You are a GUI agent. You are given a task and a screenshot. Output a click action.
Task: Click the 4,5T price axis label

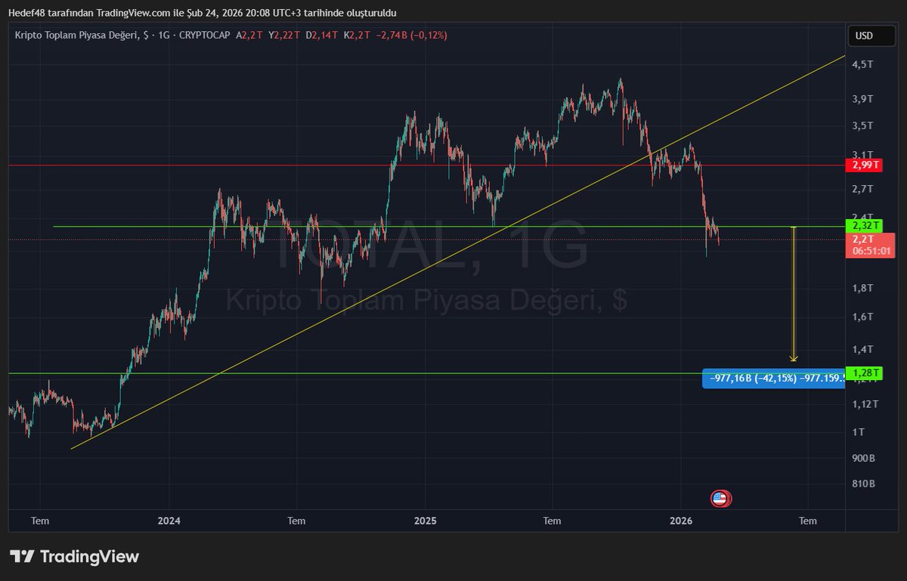coord(863,65)
